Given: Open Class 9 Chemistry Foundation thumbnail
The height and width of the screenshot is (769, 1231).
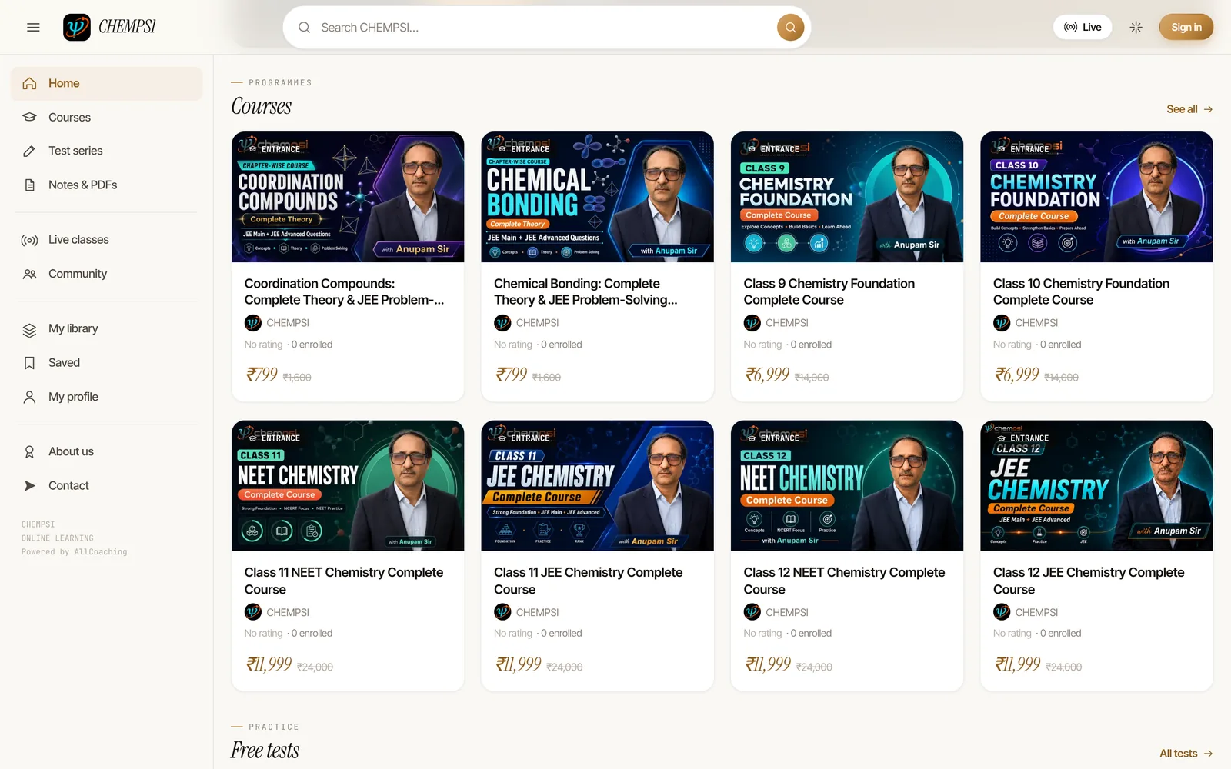Looking at the screenshot, I should (x=847, y=197).
